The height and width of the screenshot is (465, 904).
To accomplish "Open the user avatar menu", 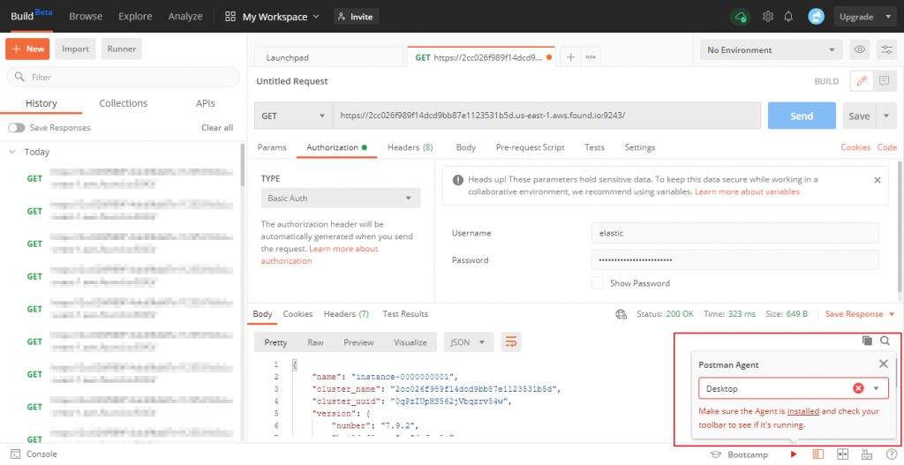I will [816, 17].
